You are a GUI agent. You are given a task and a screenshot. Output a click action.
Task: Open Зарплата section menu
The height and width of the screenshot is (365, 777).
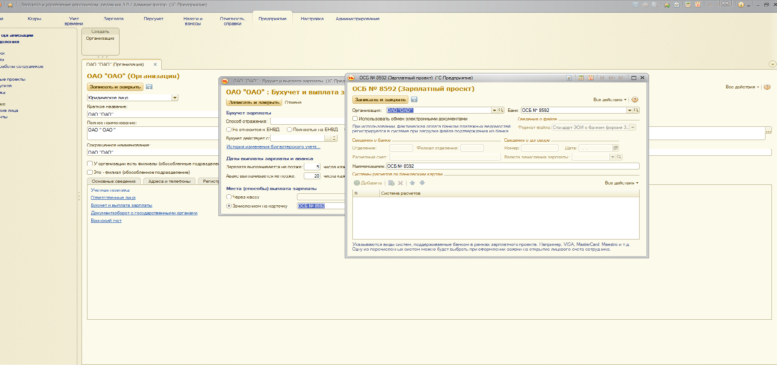pyautogui.click(x=113, y=19)
